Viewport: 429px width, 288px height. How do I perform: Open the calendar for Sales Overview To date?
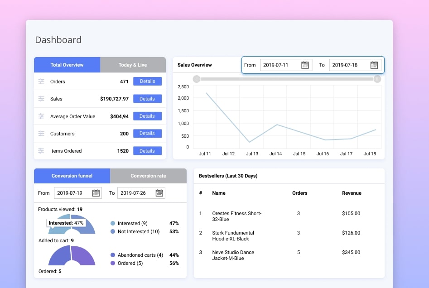coord(374,65)
